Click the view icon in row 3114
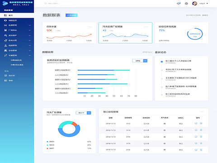 coord(196,137)
